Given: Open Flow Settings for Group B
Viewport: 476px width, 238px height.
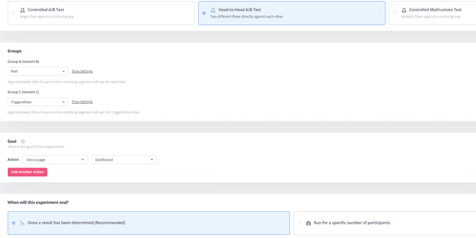Looking at the screenshot, I should click(x=82, y=71).
